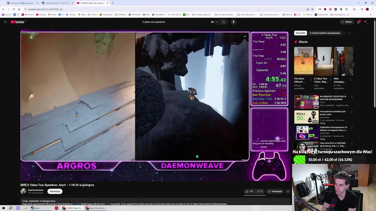Open the ChessTempo bookmark
Screen dimensions: 376x211
[x=106, y=14]
